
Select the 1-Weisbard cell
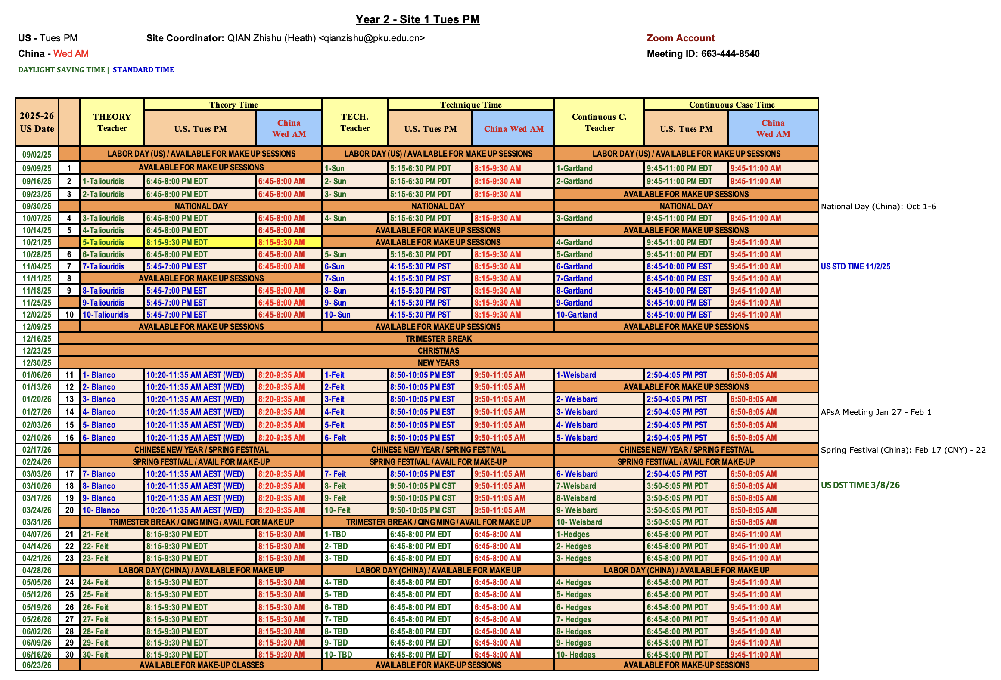click(576, 375)
